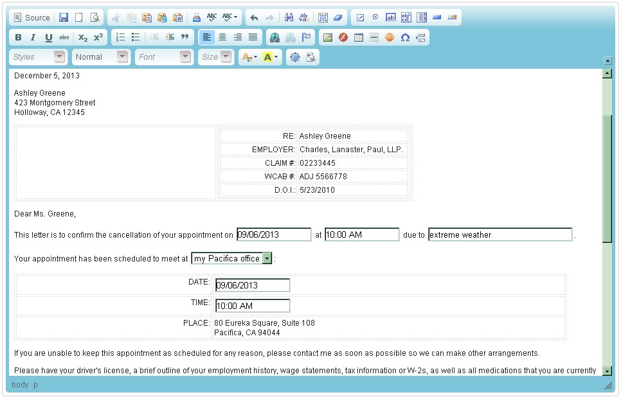Expand the 'my Pacifica office' dropdown

[x=267, y=258]
